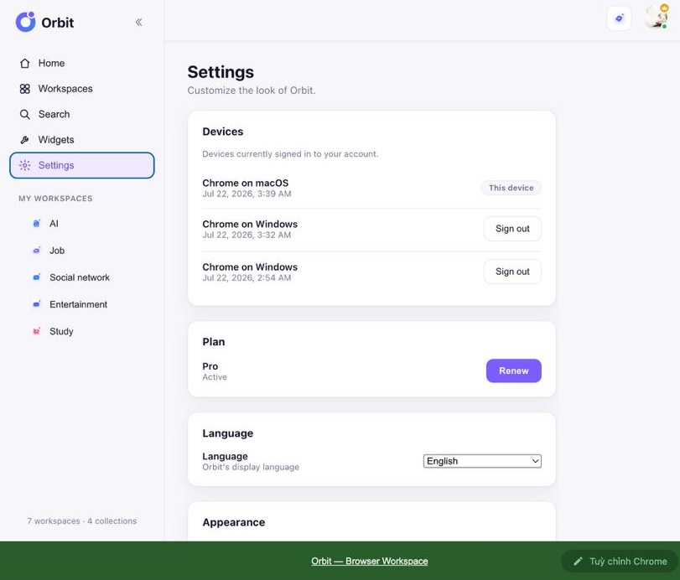Click the Entertainment workspace icon
680x580 pixels.
[x=36, y=304]
